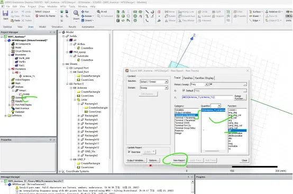The image size is (293, 194).
Task: Click the Select by Name icon
Action: tap(37, 16)
